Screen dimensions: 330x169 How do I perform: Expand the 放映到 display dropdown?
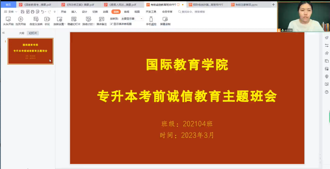tap(141, 19)
